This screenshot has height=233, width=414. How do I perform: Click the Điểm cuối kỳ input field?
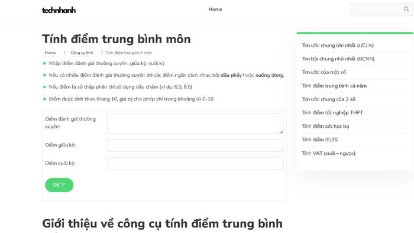(195, 163)
